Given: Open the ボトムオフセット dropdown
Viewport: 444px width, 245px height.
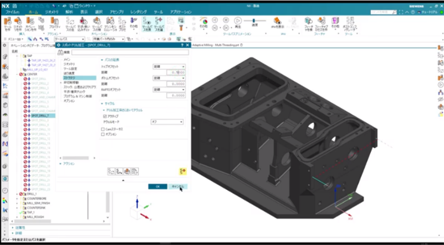Looking at the screenshot, I should [x=169, y=78].
